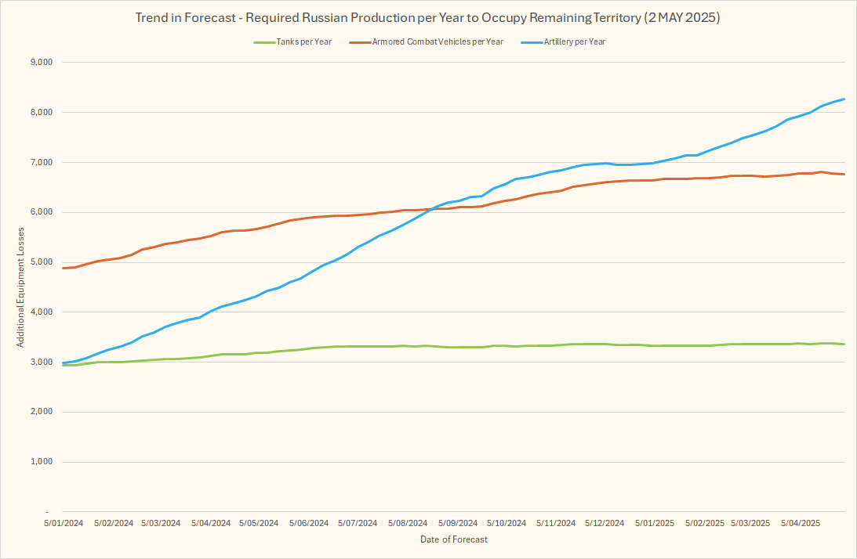Click the blue Artillery legend line marker
Viewport: 857px width, 559px height.
531,42
